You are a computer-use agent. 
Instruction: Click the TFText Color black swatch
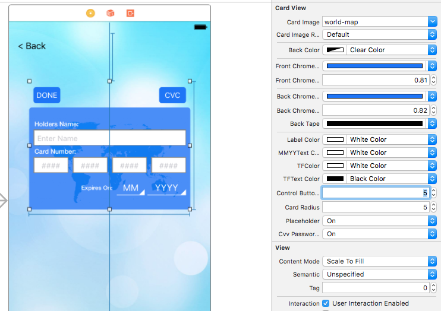pos(335,179)
